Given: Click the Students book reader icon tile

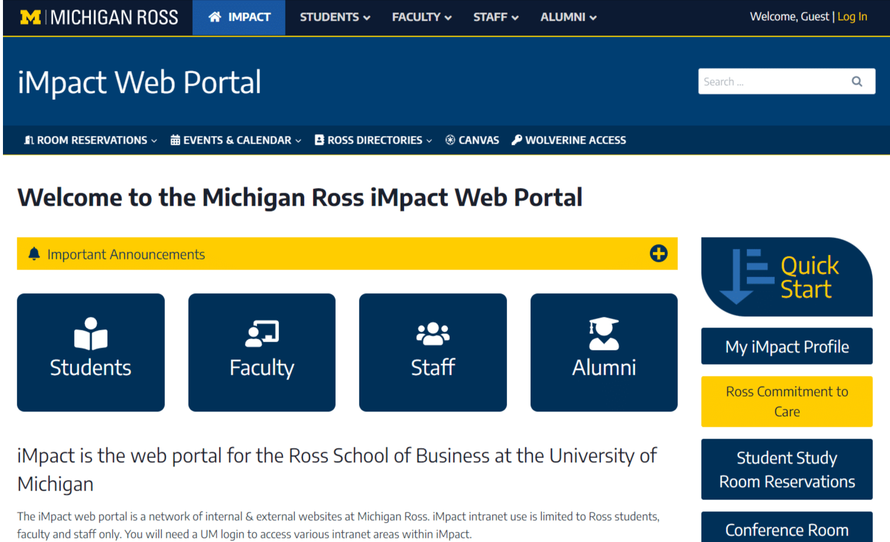Looking at the screenshot, I should tap(90, 352).
